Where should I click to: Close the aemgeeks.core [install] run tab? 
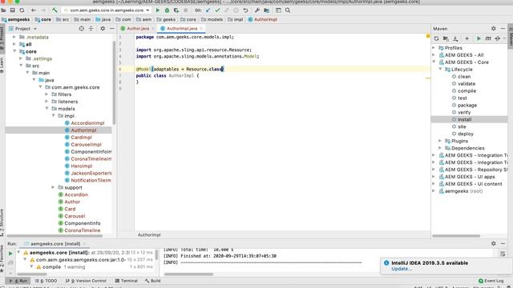click(84, 244)
